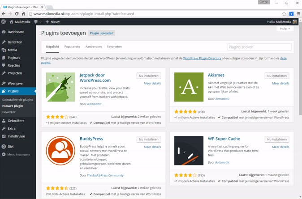Select Nieuwe plugin submenu item
The height and width of the screenshot is (199, 302).
pos(13,106)
